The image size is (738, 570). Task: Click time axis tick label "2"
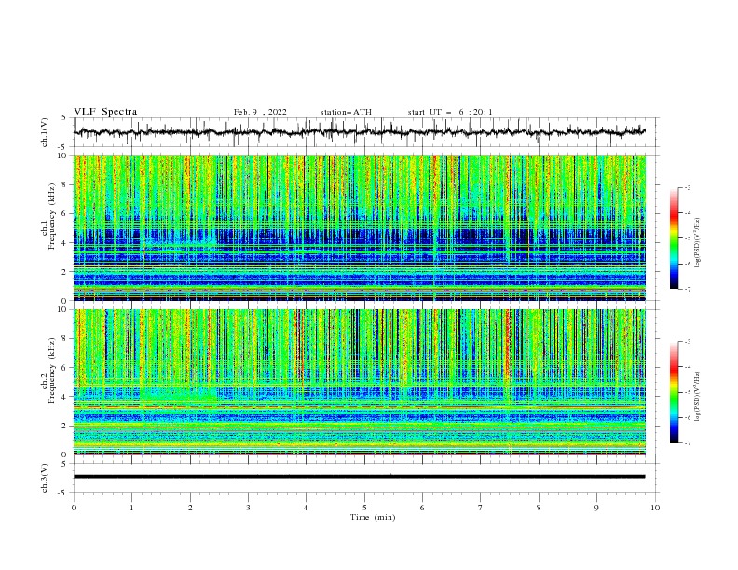tap(190, 508)
